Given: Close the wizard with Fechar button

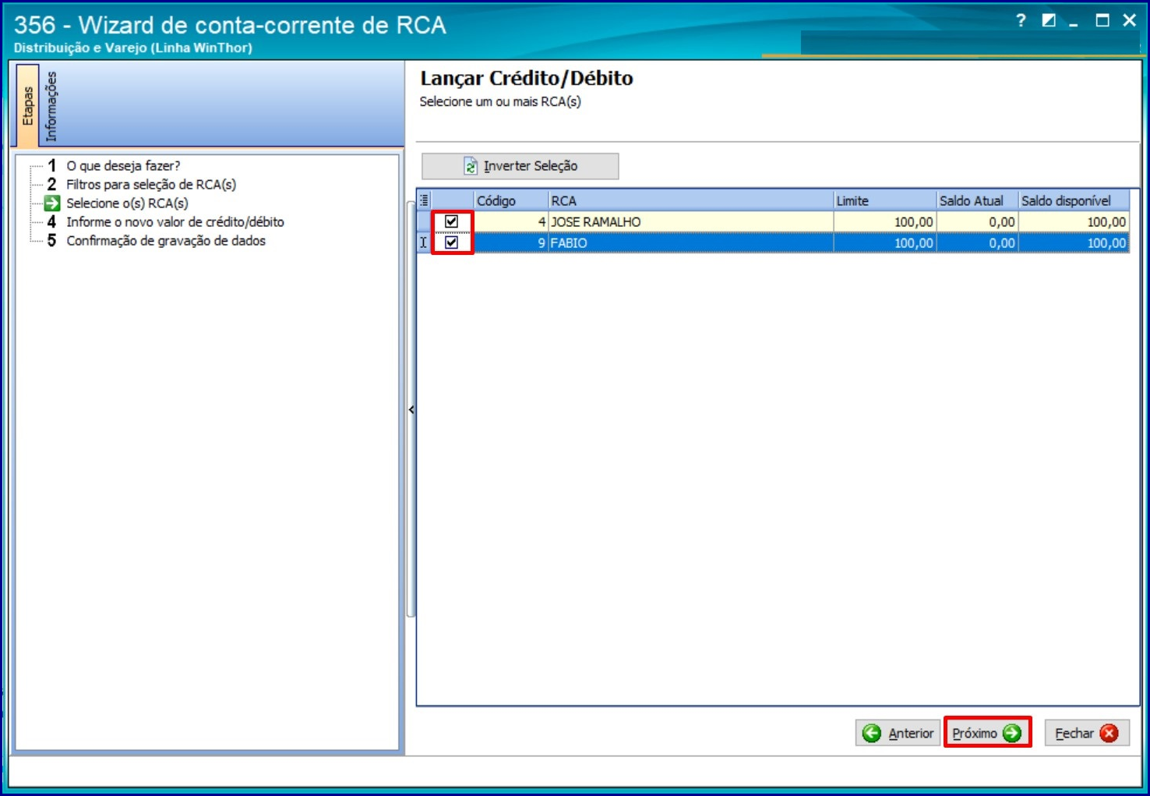Looking at the screenshot, I should click(1087, 733).
